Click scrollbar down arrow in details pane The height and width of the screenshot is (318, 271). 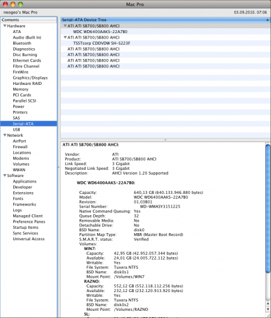tap(268, 310)
